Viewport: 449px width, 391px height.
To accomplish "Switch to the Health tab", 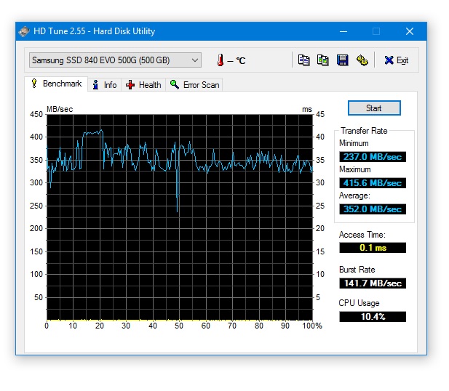I will [143, 85].
